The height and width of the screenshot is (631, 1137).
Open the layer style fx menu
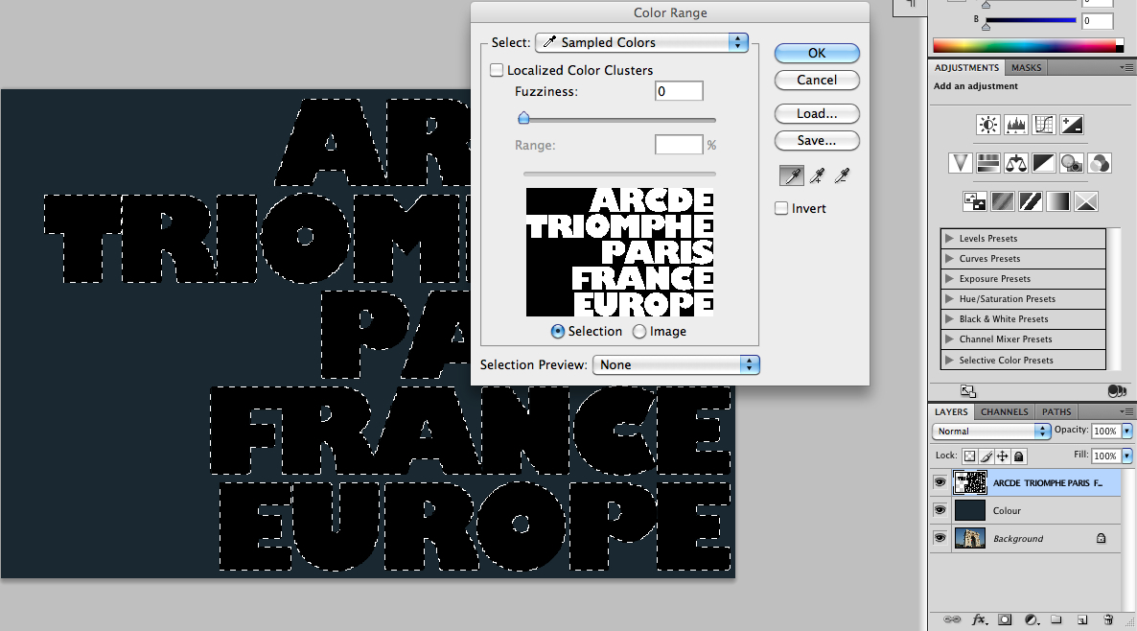[979, 619]
